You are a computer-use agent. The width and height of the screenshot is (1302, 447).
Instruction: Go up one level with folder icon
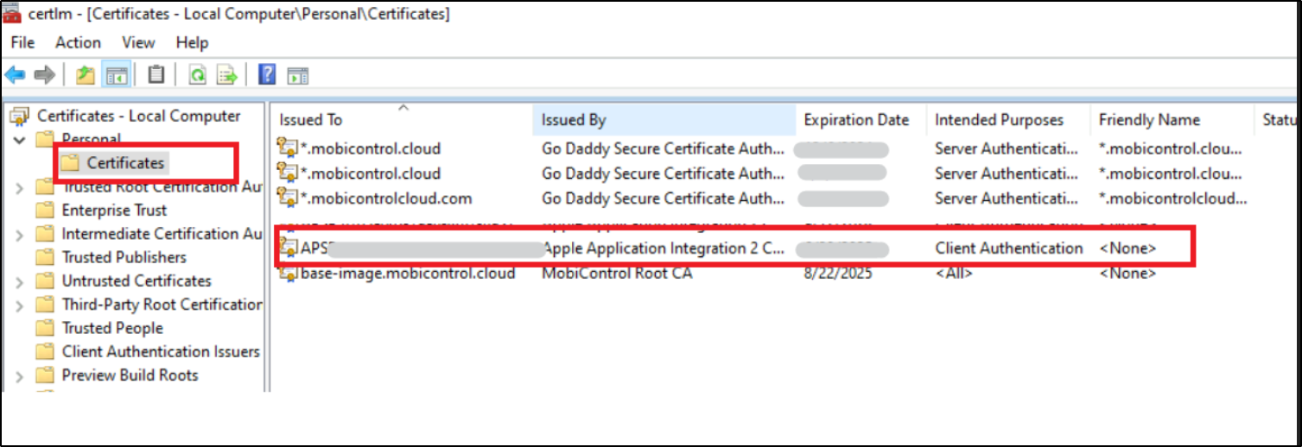[x=85, y=76]
